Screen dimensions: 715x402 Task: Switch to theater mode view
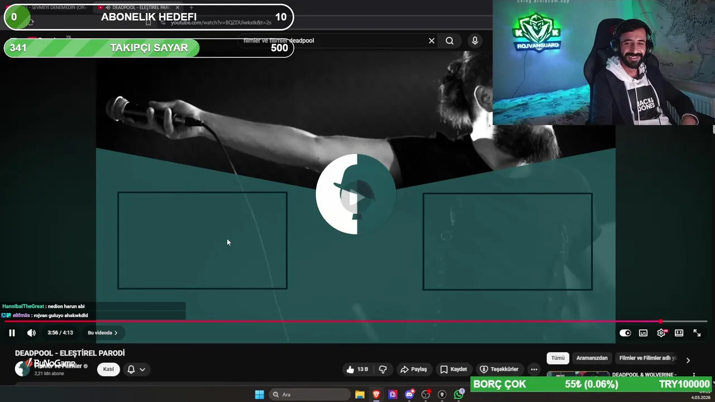click(x=679, y=333)
